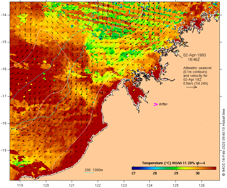Click the latitude axis label '-14'
The image size is (227, 188).
4,15
